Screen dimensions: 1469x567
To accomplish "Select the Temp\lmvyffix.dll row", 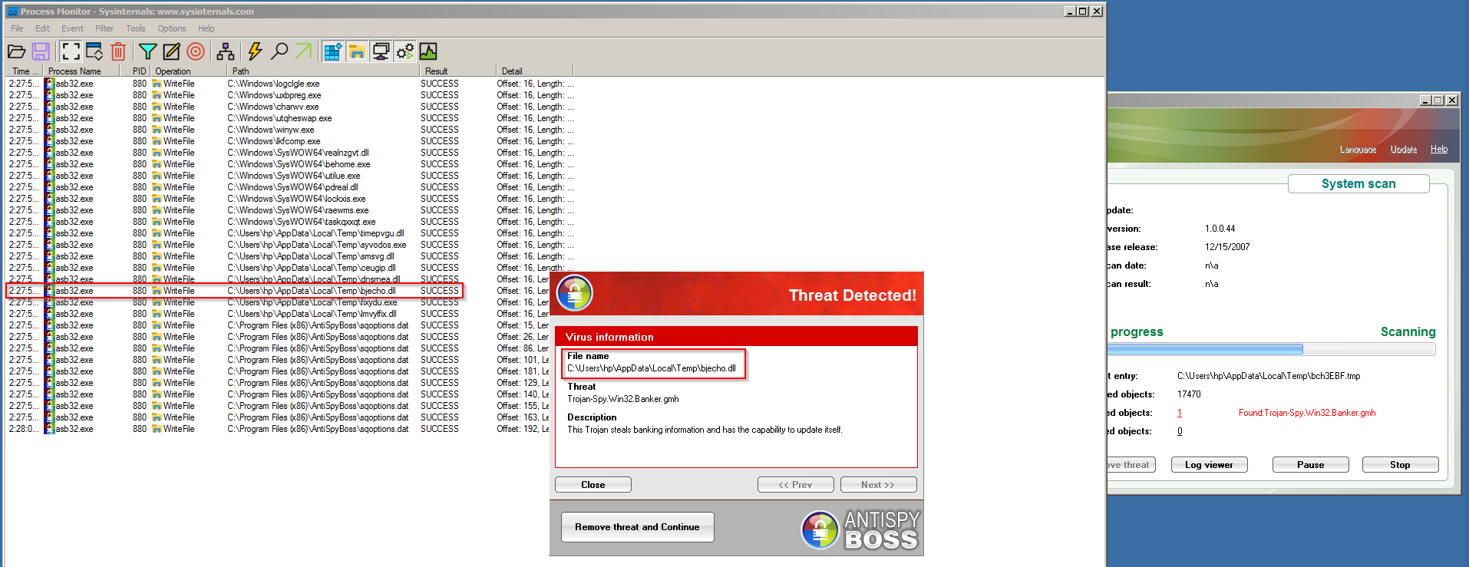I will click(x=278, y=314).
